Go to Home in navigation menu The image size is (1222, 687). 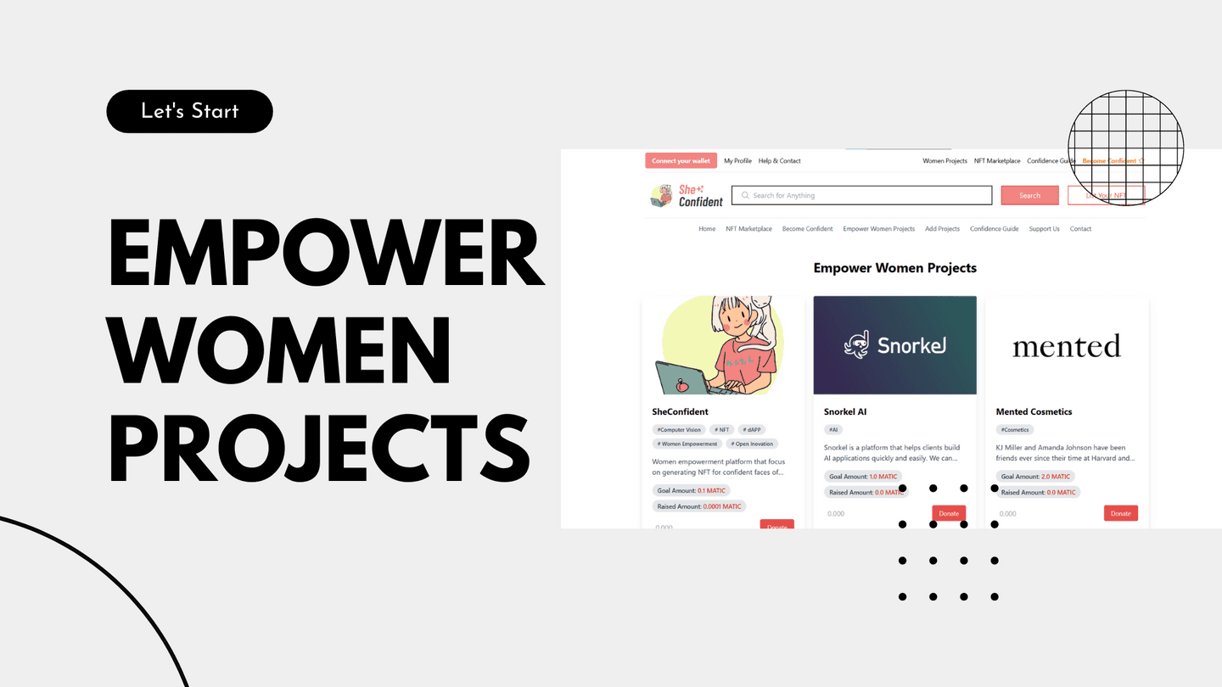pos(707,229)
